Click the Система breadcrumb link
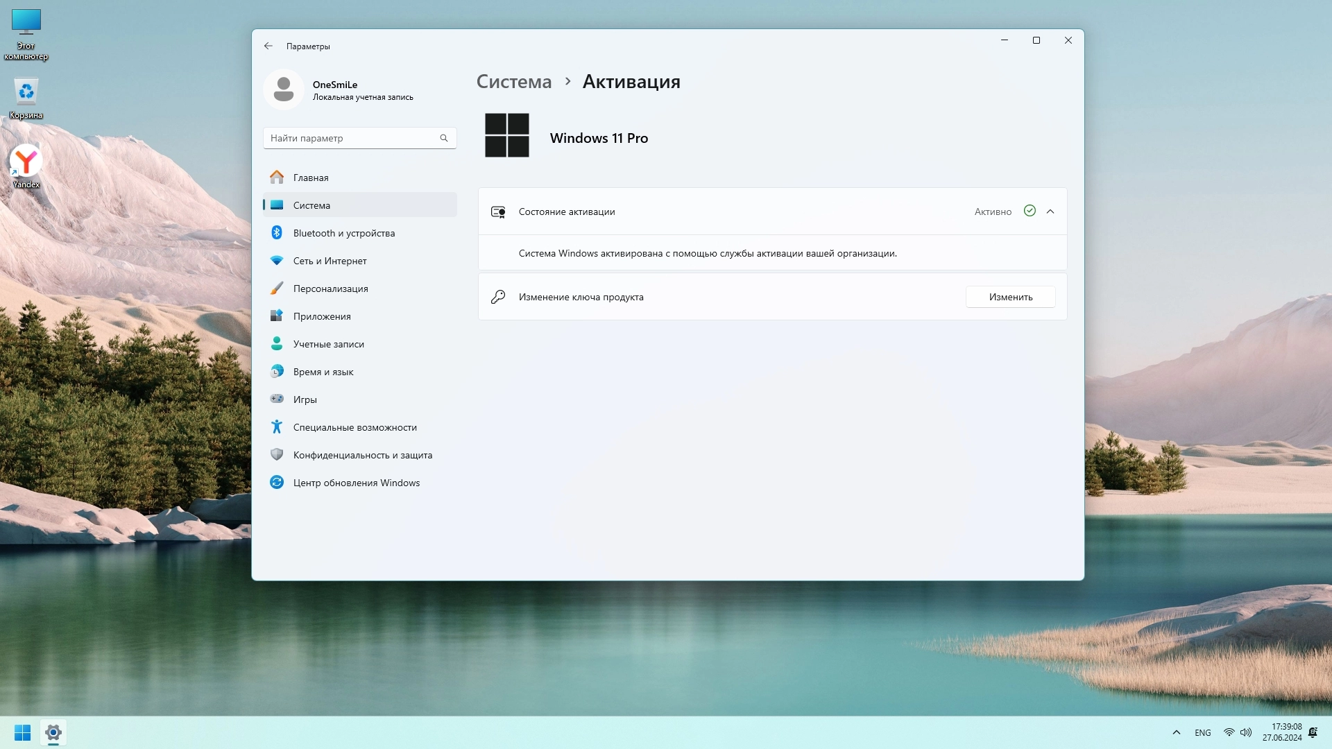Image resolution: width=1332 pixels, height=749 pixels. 513,82
